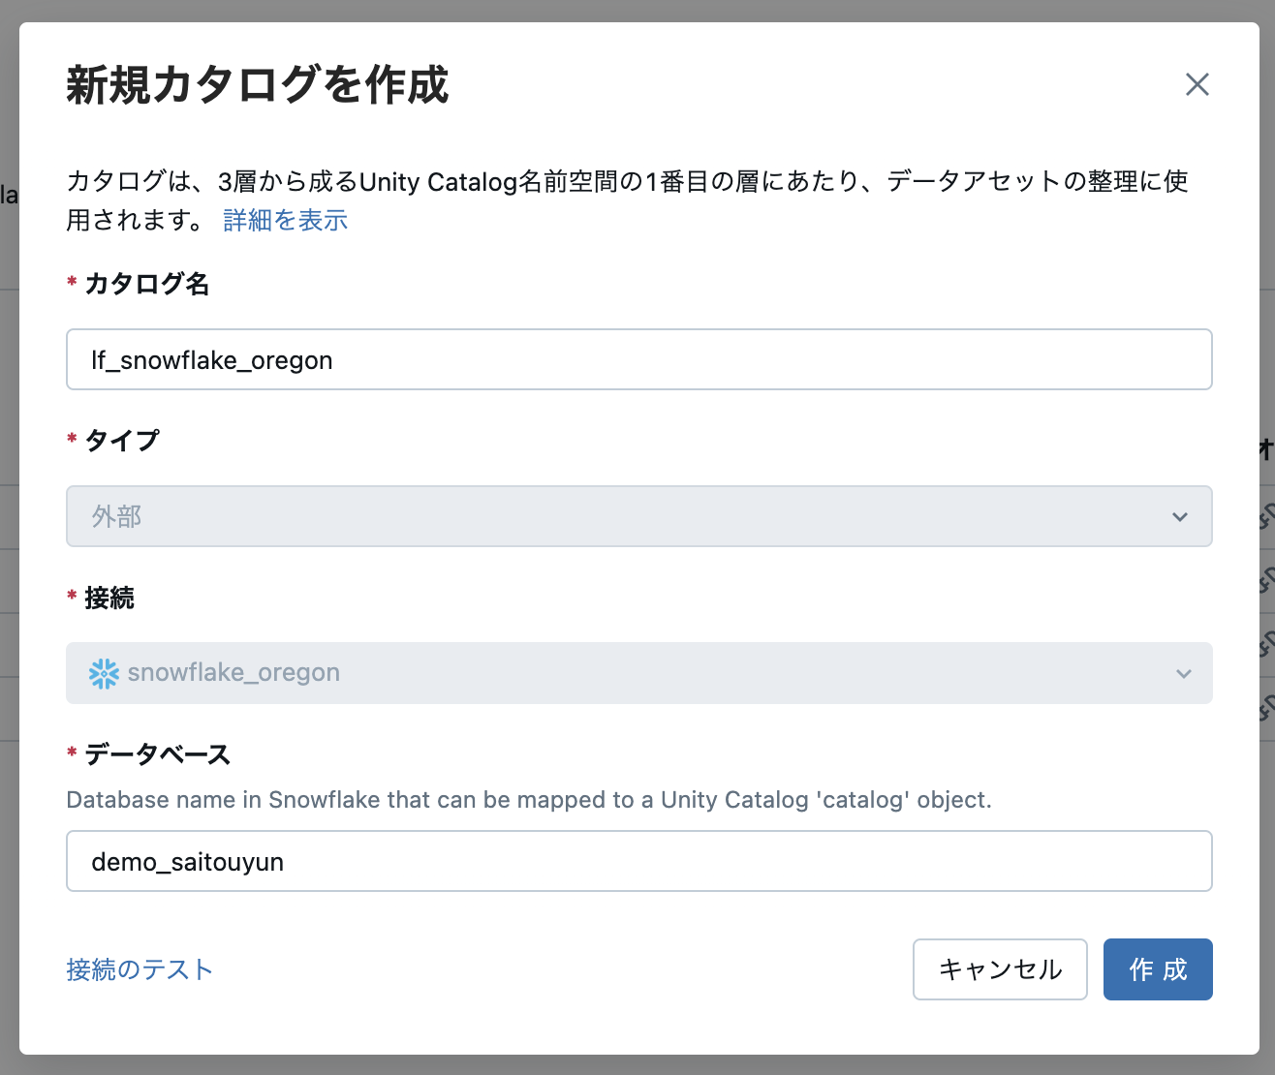Click the 接続 label text
Image resolution: width=1275 pixels, height=1075 pixels.
click(x=109, y=598)
